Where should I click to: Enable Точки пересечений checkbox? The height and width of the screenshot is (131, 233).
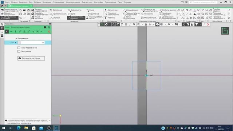pos(19,48)
